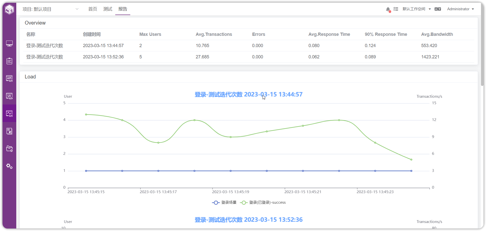Image resolution: width=486 pixels, height=231 pixels.
Task: Open the Administrator user menu
Action: (x=460, y=9)
